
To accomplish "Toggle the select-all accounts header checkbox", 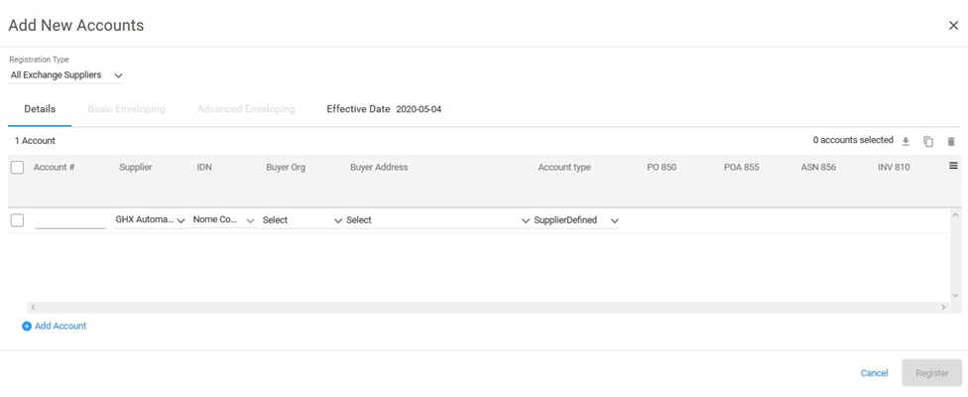I will [x=17, y=168].
